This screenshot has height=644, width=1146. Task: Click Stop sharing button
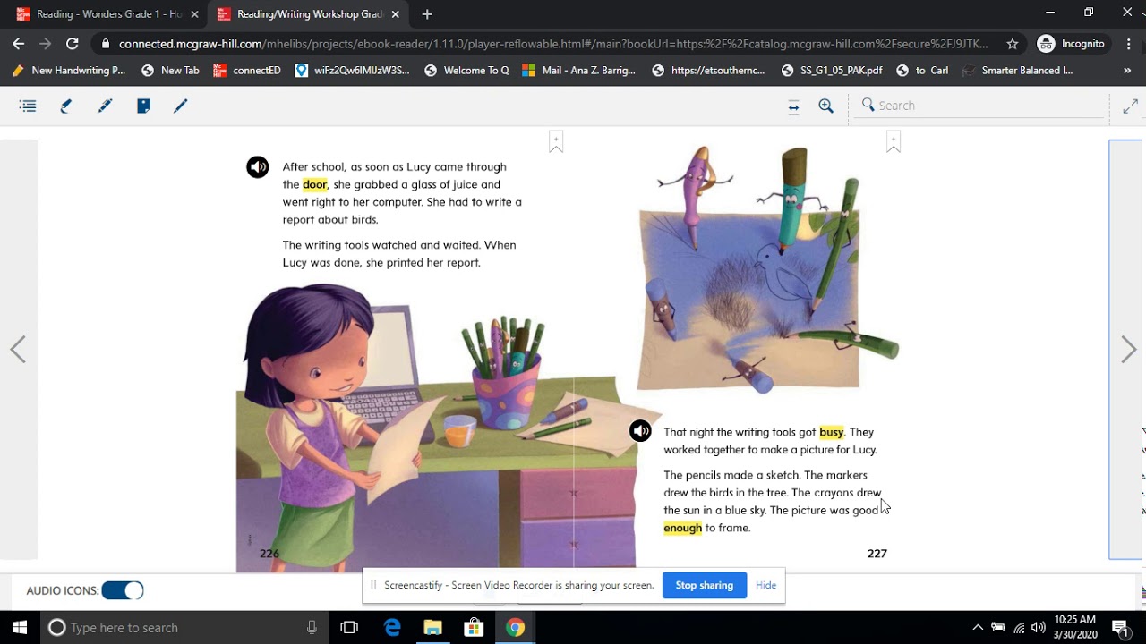click(x=705, y=585)
